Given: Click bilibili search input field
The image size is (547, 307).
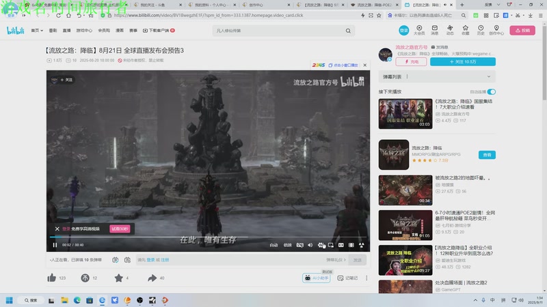Looking at the screenshot, I should tap(279, 31).
